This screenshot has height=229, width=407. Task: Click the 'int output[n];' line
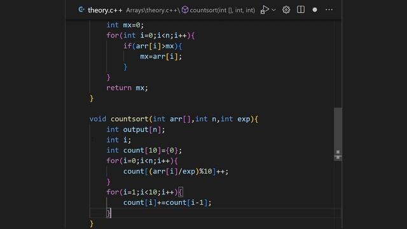pos(135,129)
